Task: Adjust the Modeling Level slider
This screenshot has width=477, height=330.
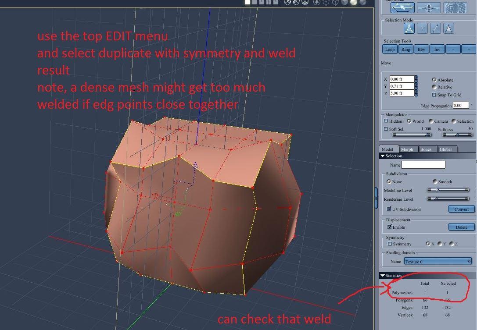Action: point(448,190)
